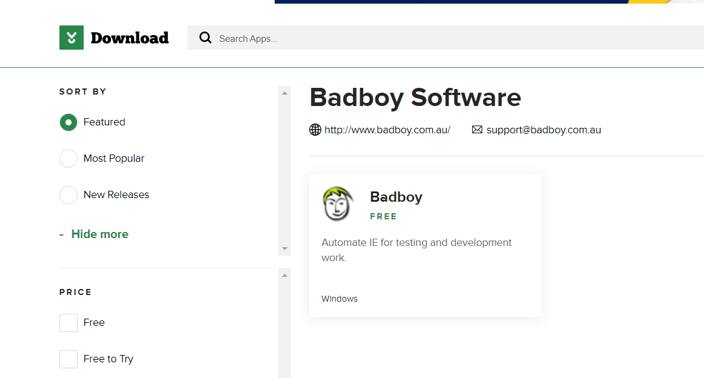Click the Download wordmark in the header
Viewport: 704px width, 378px height.
(130, 37)
